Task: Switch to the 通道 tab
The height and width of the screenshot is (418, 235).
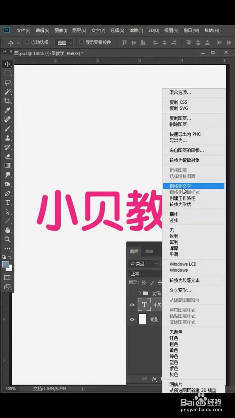Action: 149,251
